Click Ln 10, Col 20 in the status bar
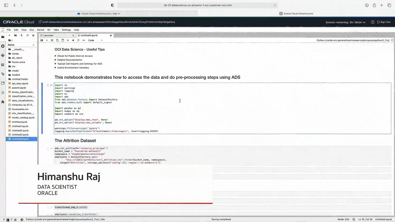The height and width of the screenshot is (222, 395). 365,220
